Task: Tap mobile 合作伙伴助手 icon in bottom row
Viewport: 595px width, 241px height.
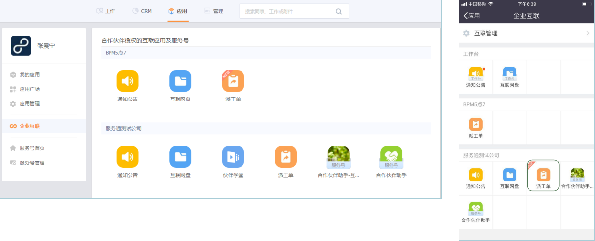Action: pos(476,209)
